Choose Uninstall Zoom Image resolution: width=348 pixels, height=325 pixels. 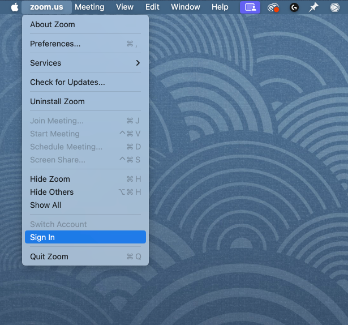pyautogui.click(x=85, y=101)
